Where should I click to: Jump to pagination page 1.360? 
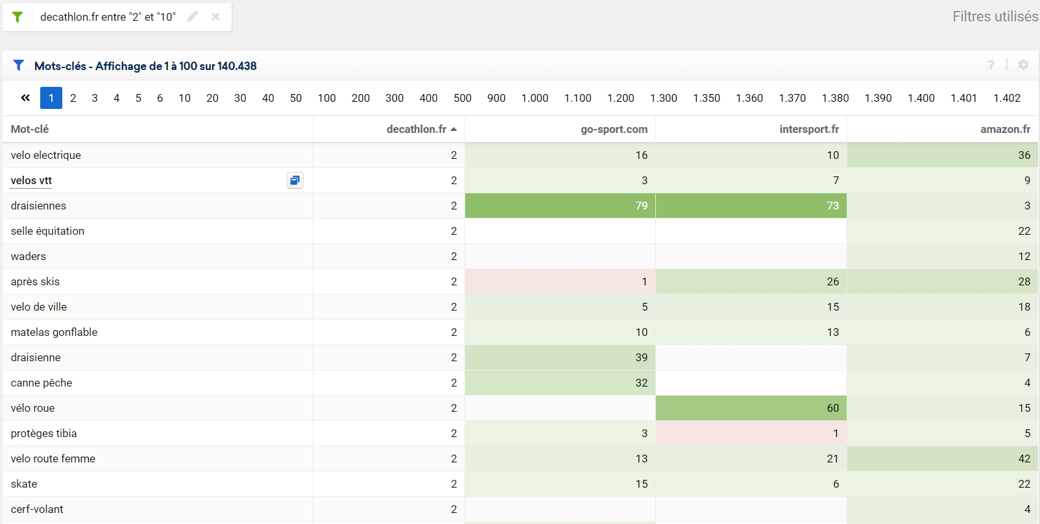point(749,98)
